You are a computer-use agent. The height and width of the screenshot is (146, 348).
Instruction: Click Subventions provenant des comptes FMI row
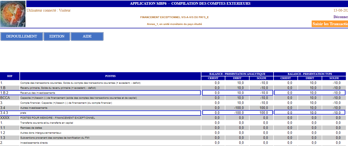(55, 138)
